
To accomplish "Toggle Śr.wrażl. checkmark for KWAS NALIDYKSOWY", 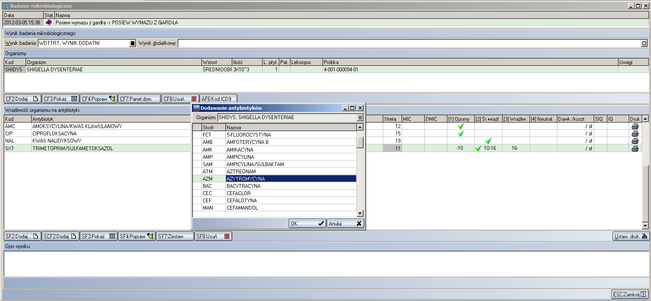I will [x=488, y=141].
